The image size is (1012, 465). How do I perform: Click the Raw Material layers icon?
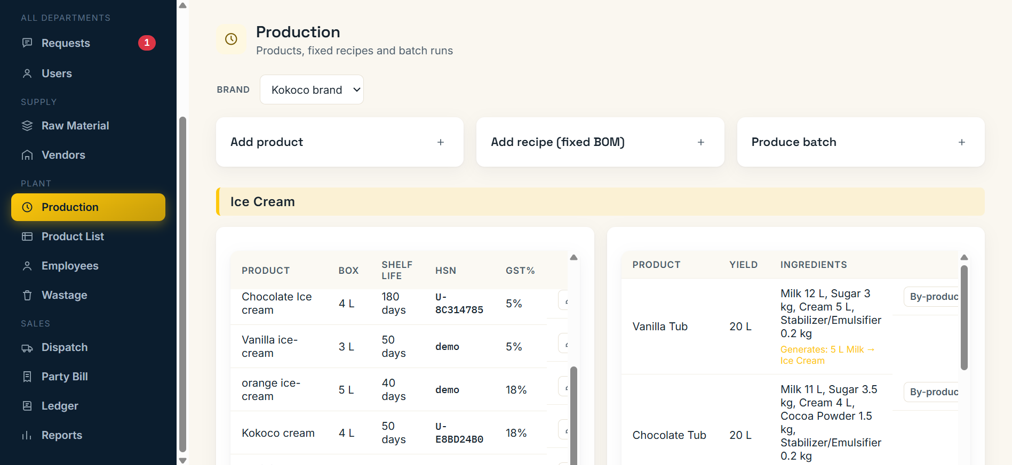click(27, 126)
